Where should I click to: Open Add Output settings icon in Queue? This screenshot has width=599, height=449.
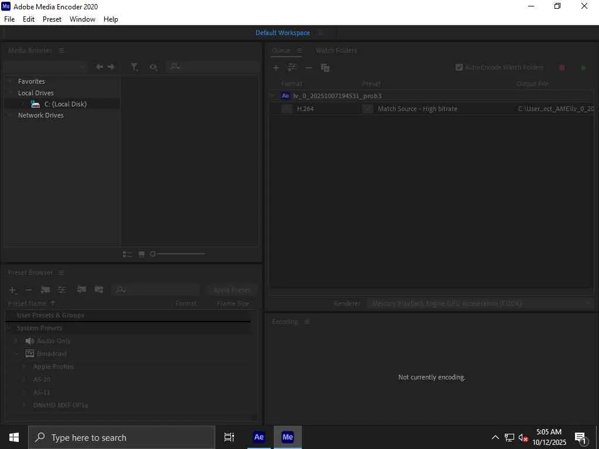[x=292, y=68]
